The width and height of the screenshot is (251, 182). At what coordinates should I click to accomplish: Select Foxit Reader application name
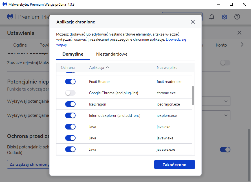(x=99, y=82)
